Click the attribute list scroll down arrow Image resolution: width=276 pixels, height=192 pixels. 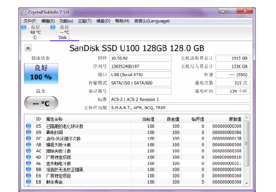(x=247, y=183)
